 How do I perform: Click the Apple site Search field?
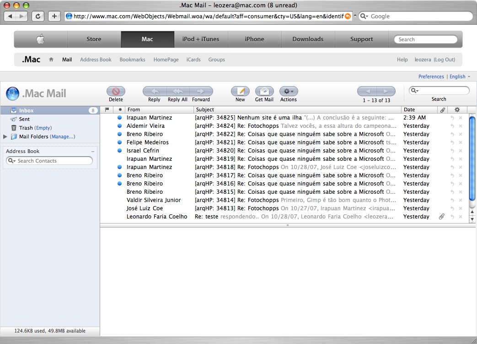426,39
